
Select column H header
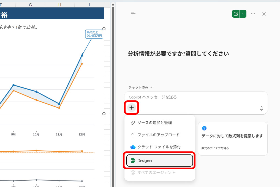pyautogui.click(x=60, y=5)
